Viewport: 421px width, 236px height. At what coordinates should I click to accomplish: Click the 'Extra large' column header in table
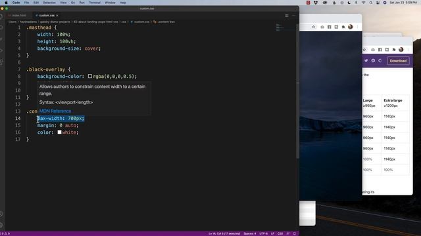tap(393, 100)
